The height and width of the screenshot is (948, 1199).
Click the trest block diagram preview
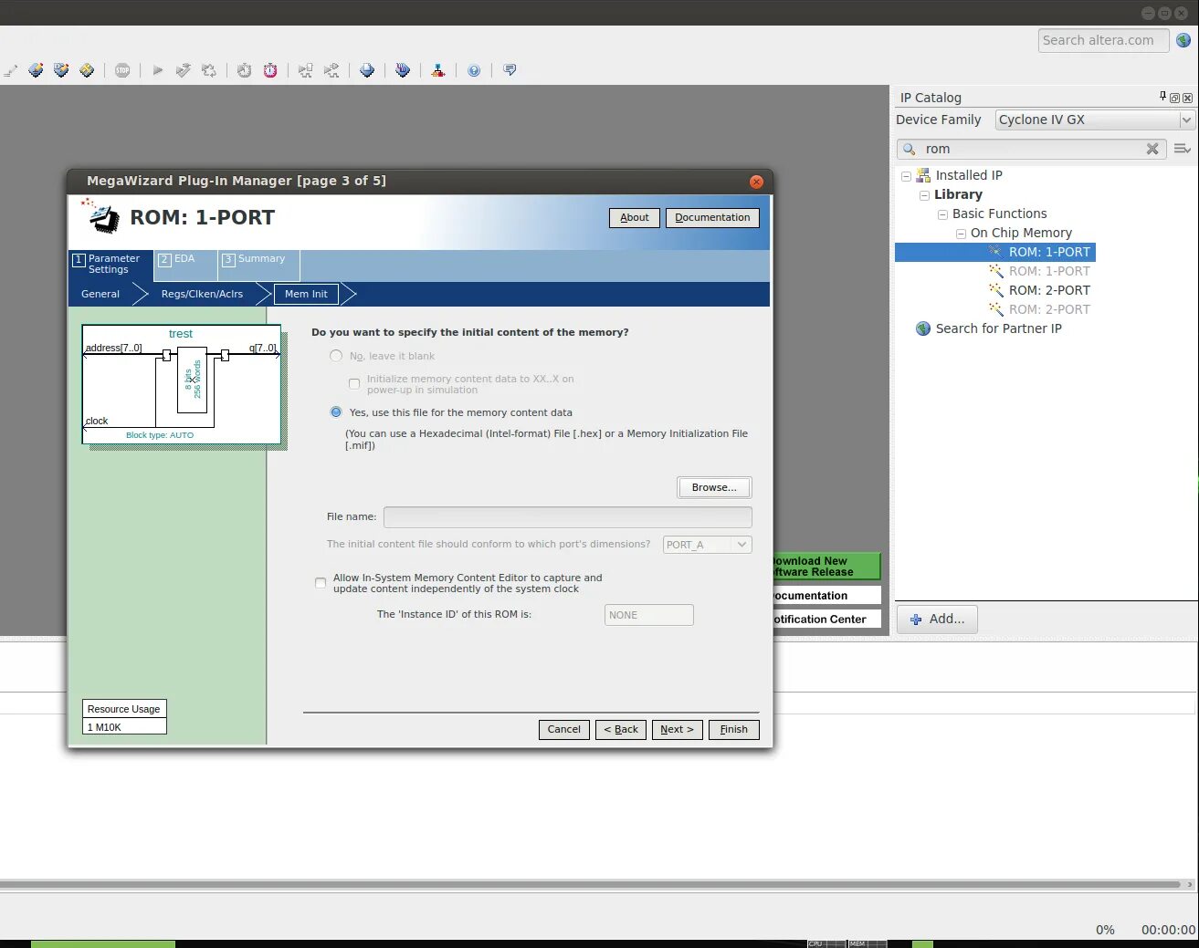click(x=182, y=384)
